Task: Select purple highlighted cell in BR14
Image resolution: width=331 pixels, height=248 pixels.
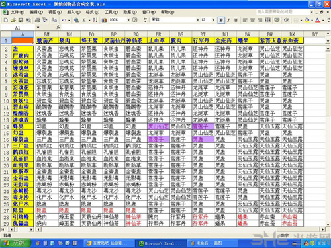Action: point(158,126)
